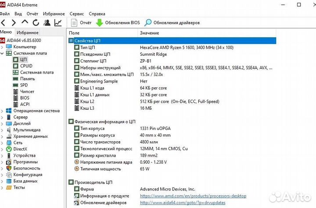Open the aida64.com drvupdates link
Screen dimensions: 316x208
(x=183, y=203)
